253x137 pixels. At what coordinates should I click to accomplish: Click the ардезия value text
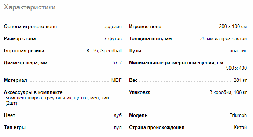(x=113, y=27)
